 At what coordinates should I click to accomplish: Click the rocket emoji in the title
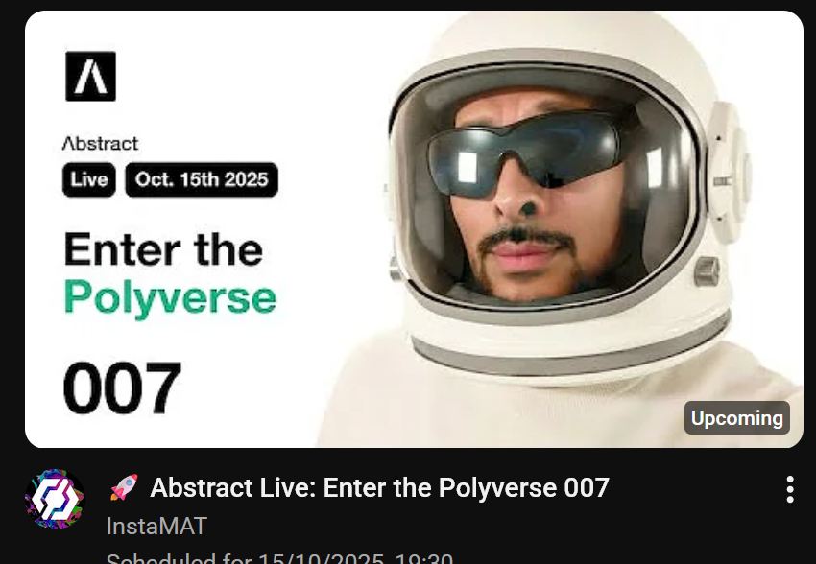tap(124, 487)
